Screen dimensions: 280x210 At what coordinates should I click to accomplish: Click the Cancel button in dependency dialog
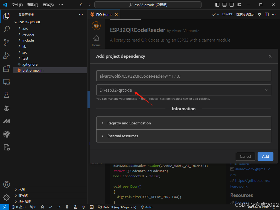pos(245,156)
